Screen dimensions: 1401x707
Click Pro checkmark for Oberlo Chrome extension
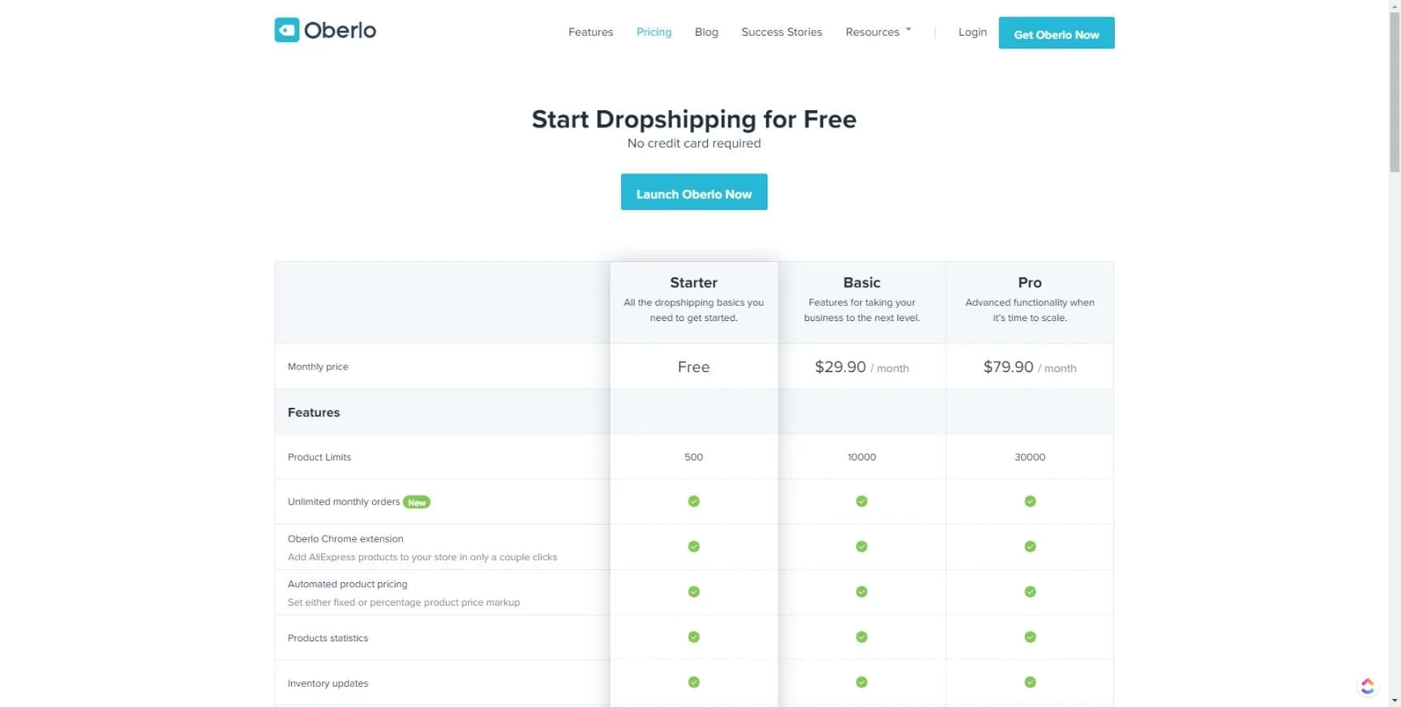pos(1030,546)
